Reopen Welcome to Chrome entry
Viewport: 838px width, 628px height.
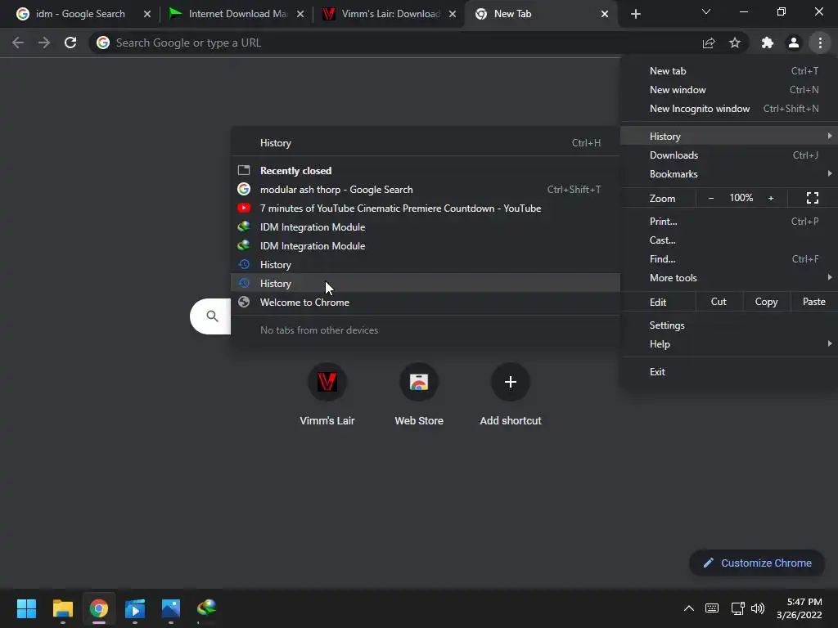coord(426,303)
